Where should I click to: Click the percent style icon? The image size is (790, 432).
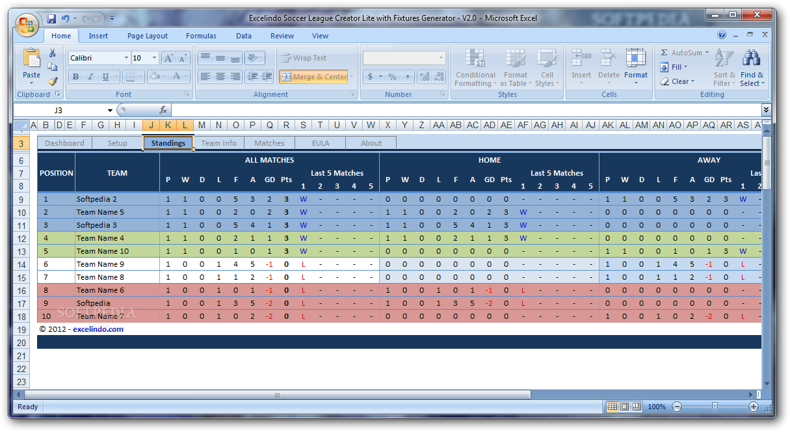(392, 77)
